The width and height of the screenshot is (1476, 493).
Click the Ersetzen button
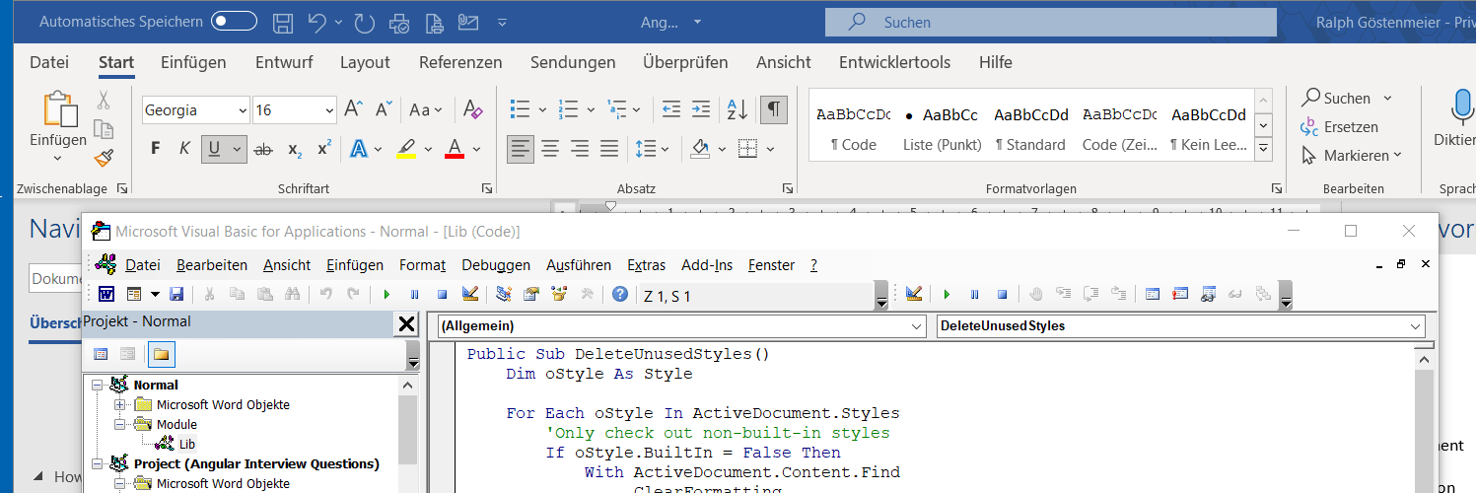pyautogui.click(x=1339, y=127)
